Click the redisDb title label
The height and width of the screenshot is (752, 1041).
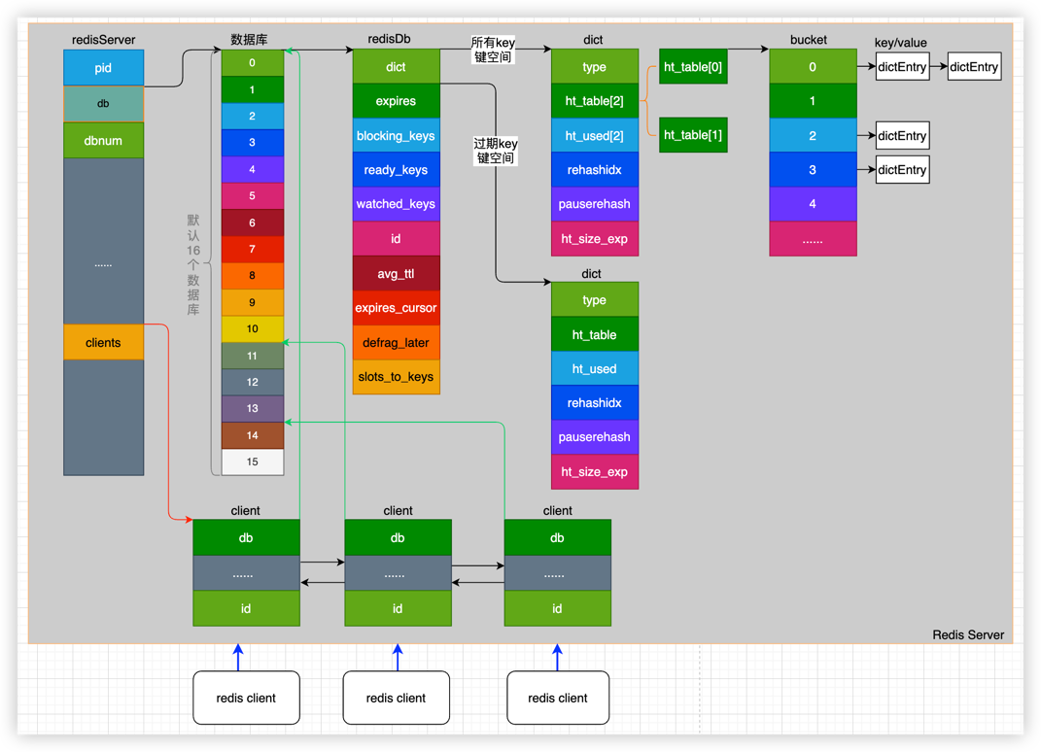click(389, 39)
